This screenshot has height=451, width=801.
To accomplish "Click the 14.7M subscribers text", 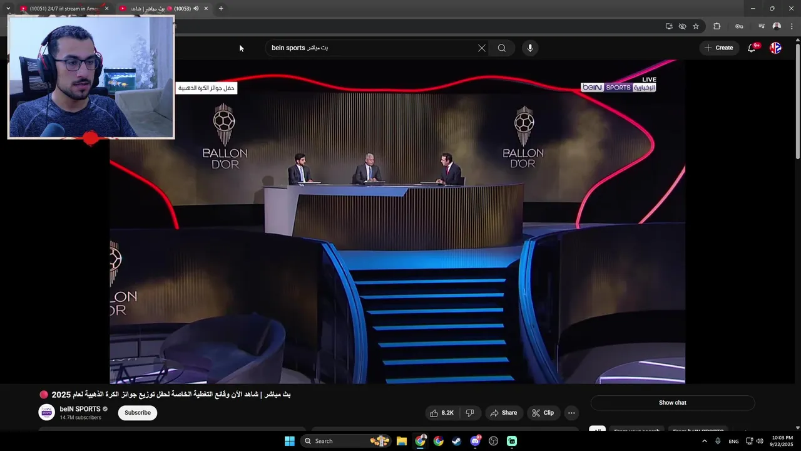I will [x=80, y=418].
